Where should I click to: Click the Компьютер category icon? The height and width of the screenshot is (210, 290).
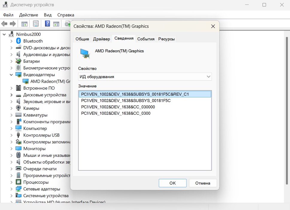[x=18, y=128]
